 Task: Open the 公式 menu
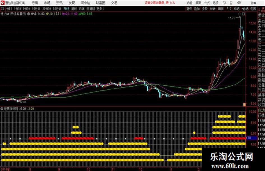coord(207,3)
